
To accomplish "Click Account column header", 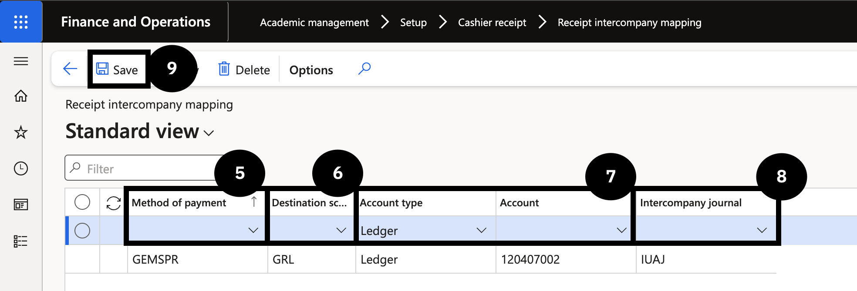I will pos(519,203).
